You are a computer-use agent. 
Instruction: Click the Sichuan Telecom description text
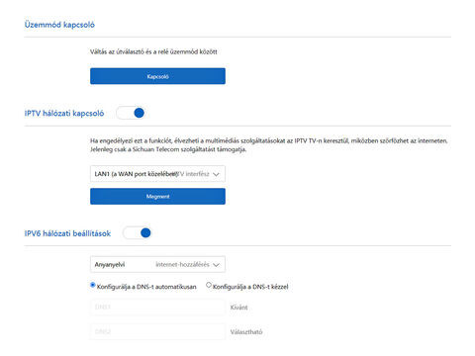168,149
